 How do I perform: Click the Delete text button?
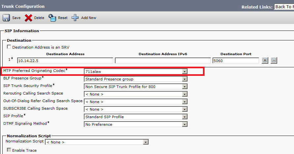39,18
